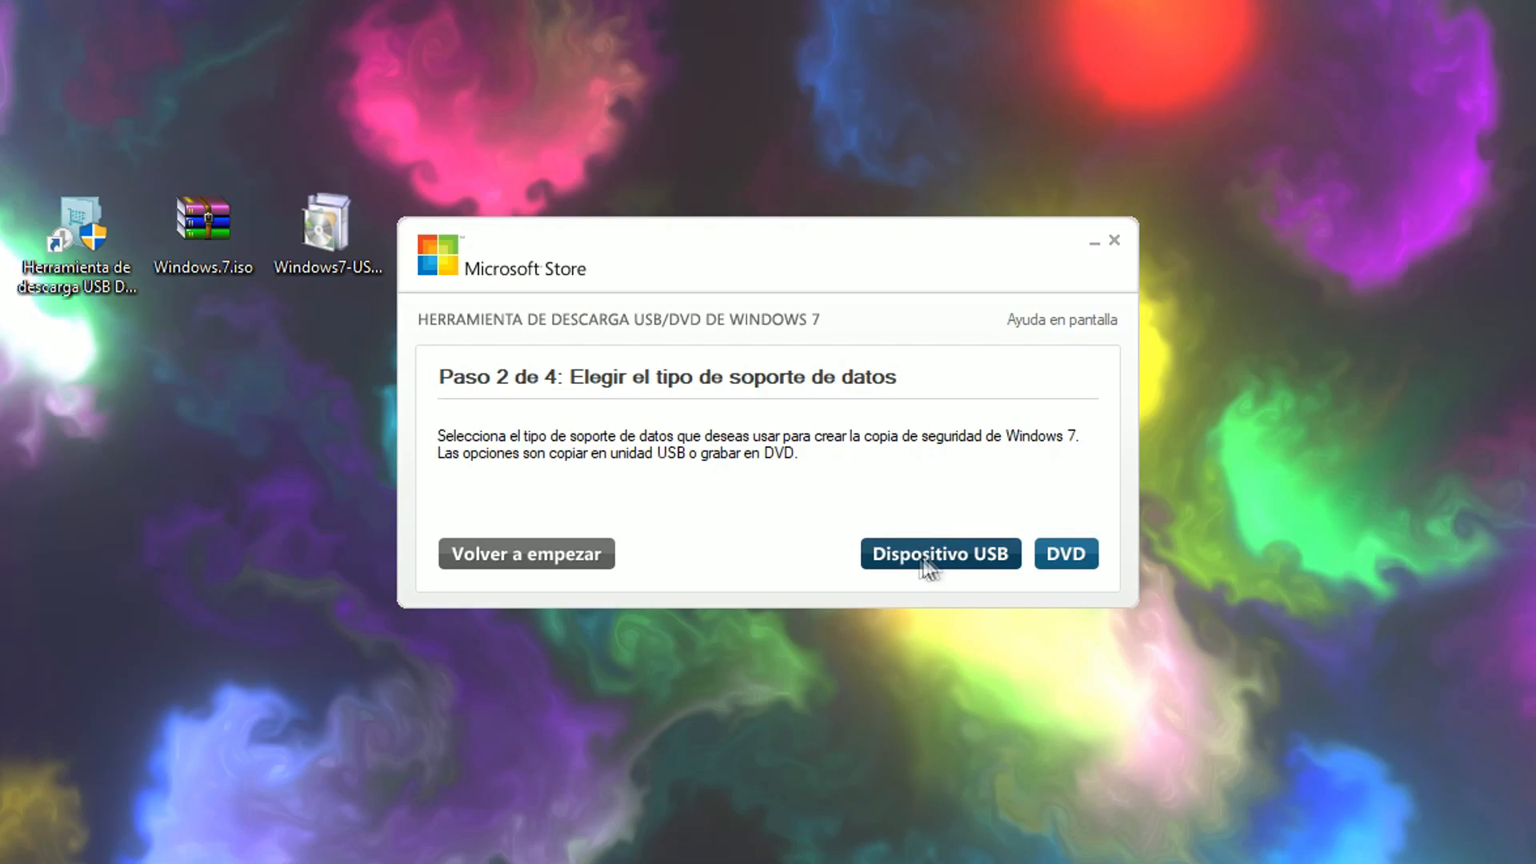
Task: Select the Windows7-US... installer desktop icon
Action: pyautogui.click(x=328, y=236)
